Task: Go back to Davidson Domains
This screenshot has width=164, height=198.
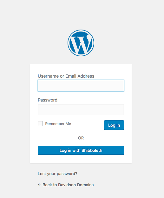Action: (66, 185)
